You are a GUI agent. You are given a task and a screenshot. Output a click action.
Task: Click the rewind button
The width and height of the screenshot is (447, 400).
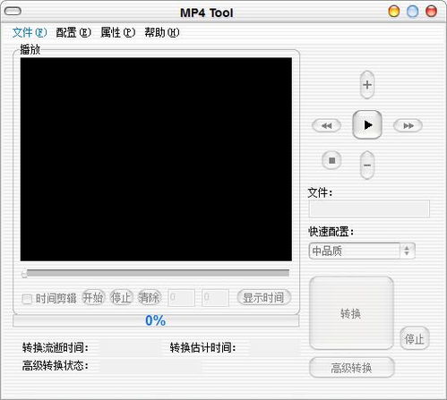point(326,125)
